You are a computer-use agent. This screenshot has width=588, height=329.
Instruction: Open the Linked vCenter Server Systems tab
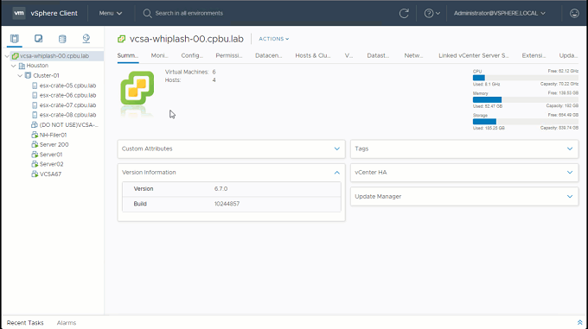coord(473,55)
